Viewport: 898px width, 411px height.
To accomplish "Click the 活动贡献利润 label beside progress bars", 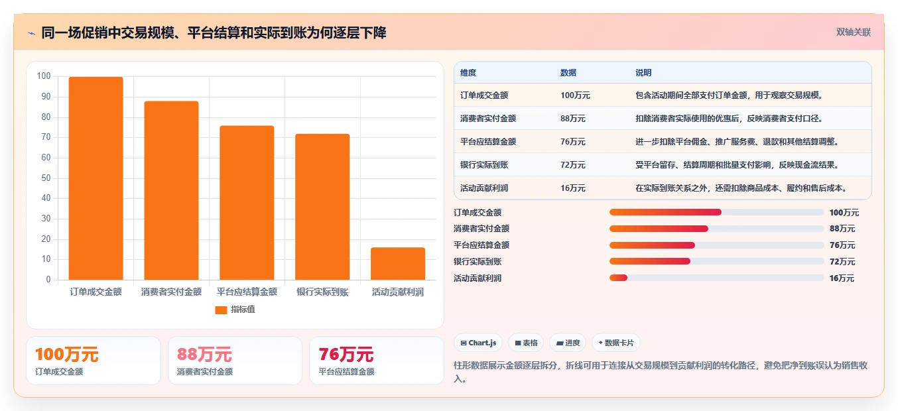I will click(478, 278).
